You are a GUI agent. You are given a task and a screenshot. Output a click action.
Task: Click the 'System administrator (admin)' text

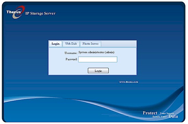96,52
